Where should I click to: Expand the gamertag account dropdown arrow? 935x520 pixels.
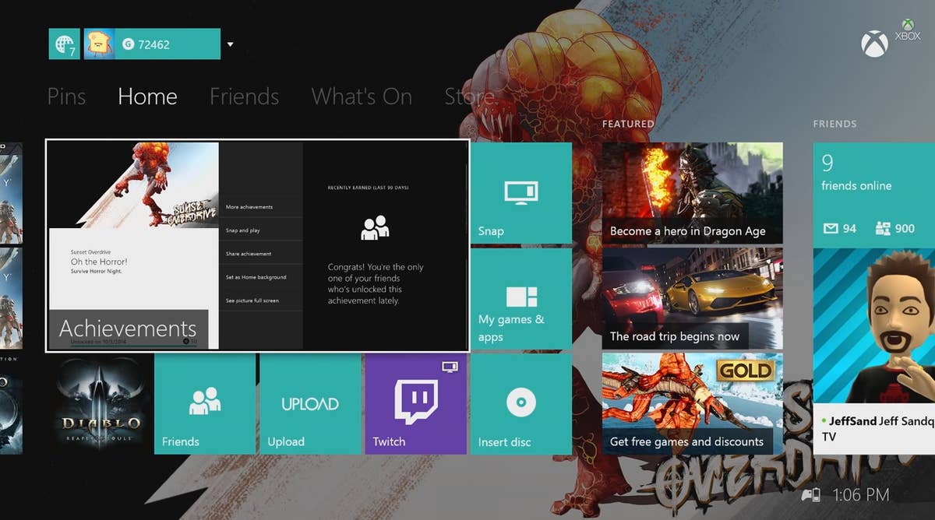(230, 44)
